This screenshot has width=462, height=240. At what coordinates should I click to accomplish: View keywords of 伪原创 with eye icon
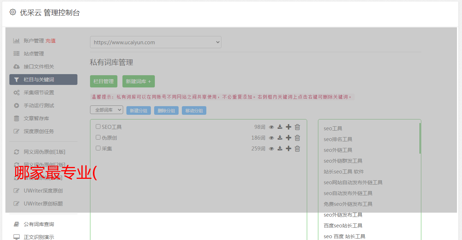click(272, 138)
